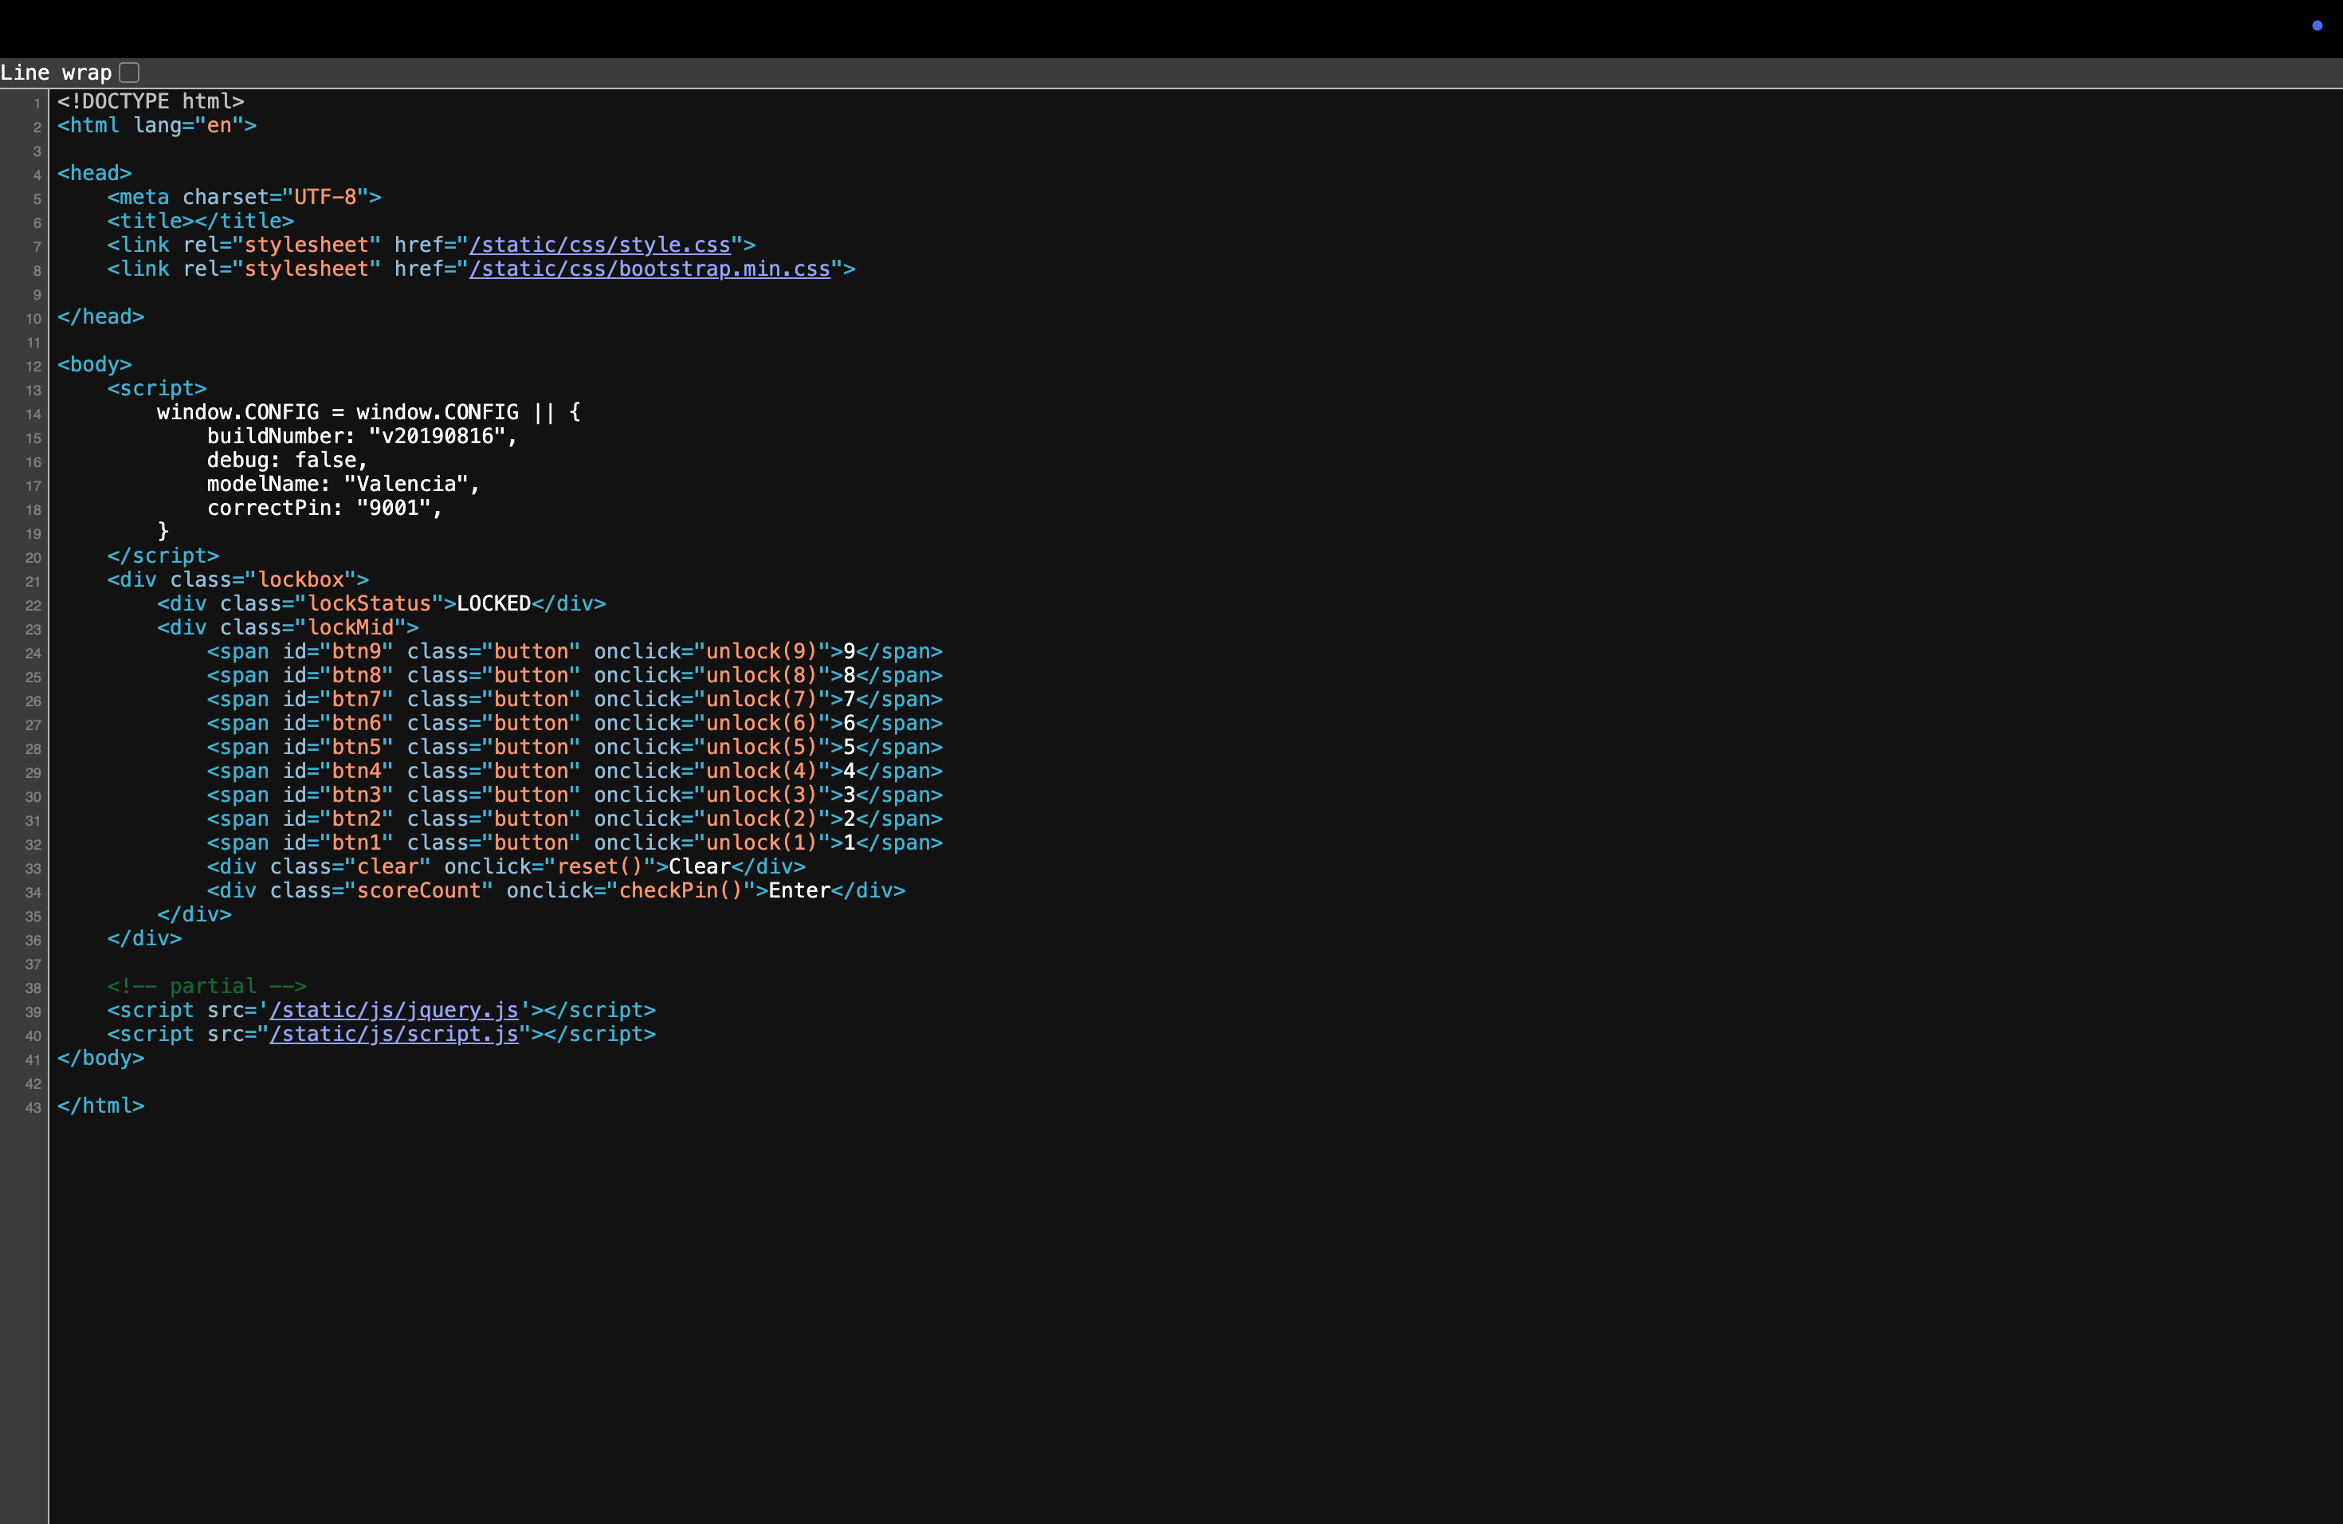Screen dimensions: 2343x1524
Task: Click the btn4 span line
Action: click(x=575, y=771)
